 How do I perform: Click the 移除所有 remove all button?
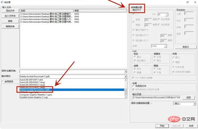click(x=10, y=26)
